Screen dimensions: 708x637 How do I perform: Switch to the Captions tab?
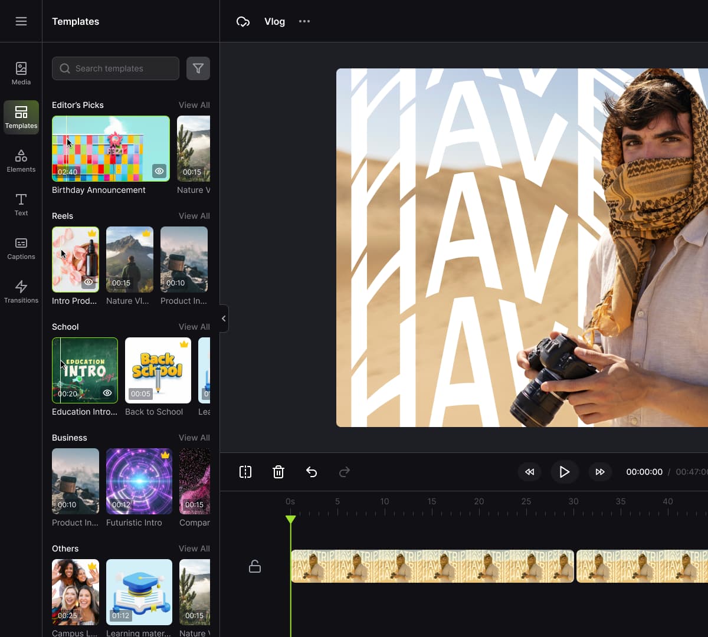(x=21, y=248)
